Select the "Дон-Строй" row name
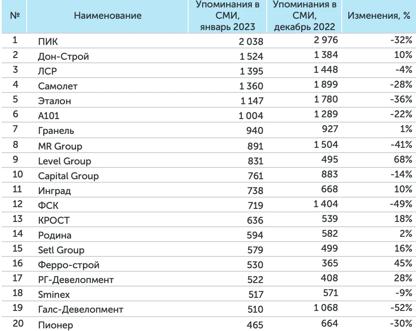 pyautogui.click(x=64, y=56)
